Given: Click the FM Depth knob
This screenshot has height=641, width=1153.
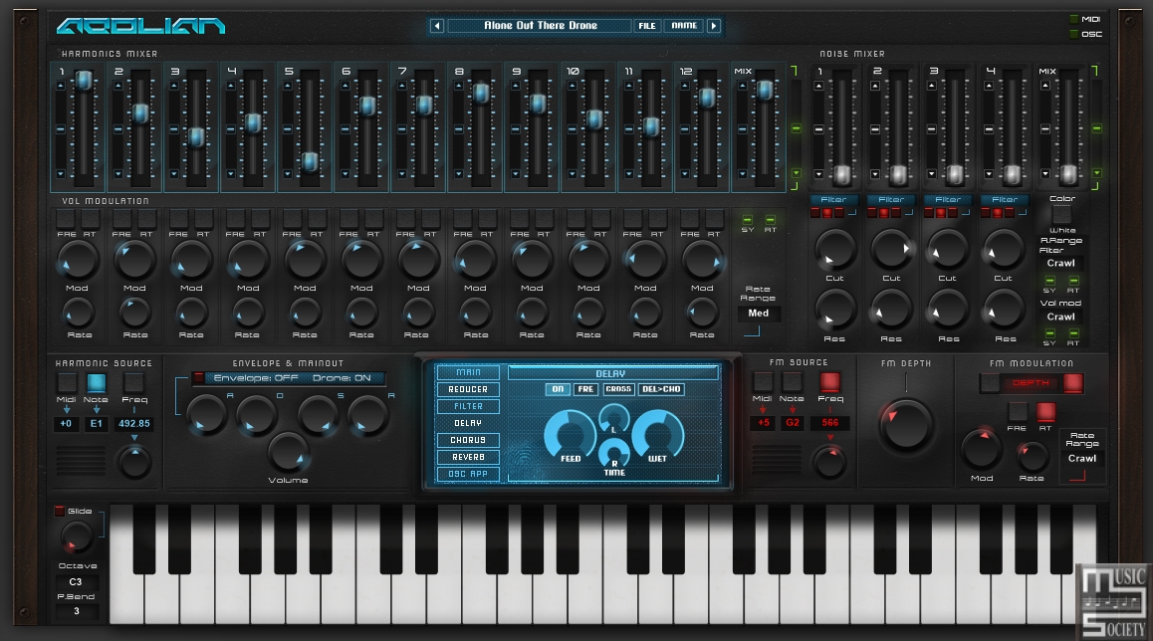Looking at the screenshot, I should [906, 425].
